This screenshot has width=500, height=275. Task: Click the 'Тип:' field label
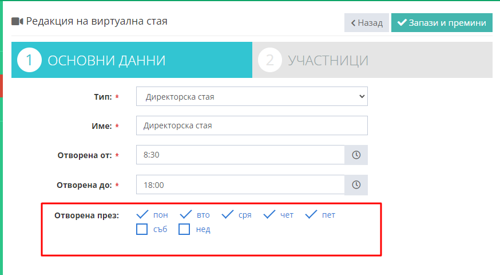coord(103,97)
